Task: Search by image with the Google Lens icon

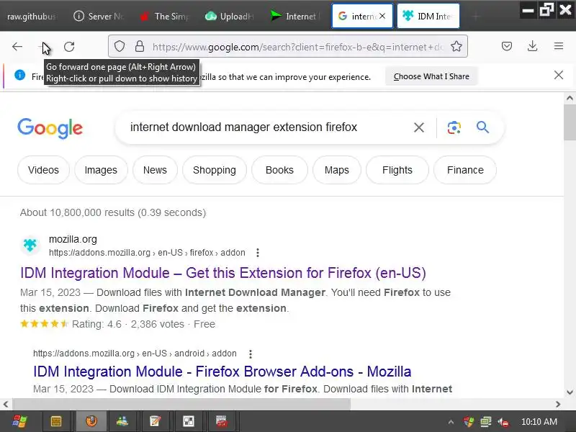Action: tap(454, 127)
